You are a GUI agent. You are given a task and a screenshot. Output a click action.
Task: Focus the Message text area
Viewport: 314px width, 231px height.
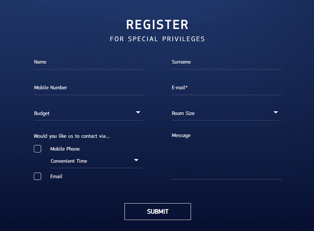[x=226, y=157]
